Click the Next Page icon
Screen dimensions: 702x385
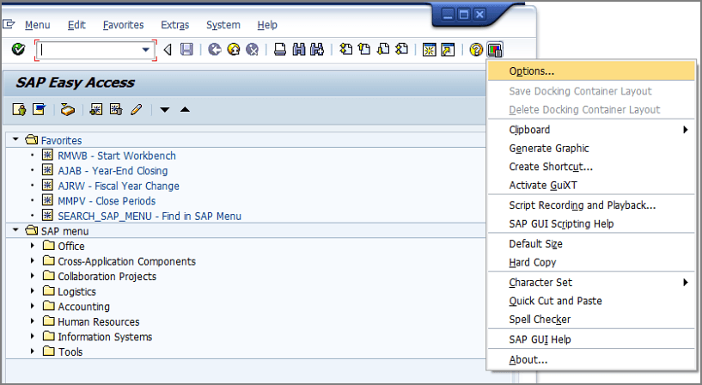(x=383, y=49)
